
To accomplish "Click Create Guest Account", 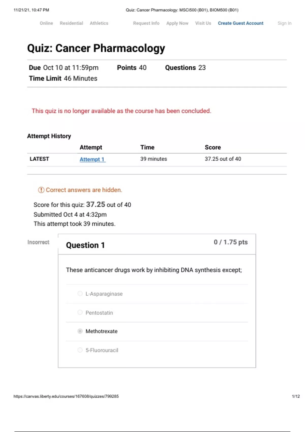I will [240, 23].
